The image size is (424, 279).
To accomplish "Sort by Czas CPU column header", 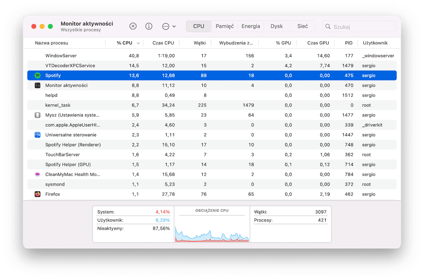I will pyautogui.click(x=163, y=43).
